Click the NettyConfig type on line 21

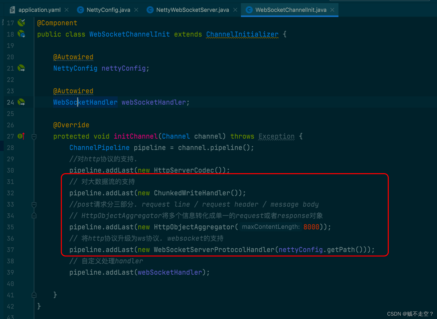tap(75, 68)
